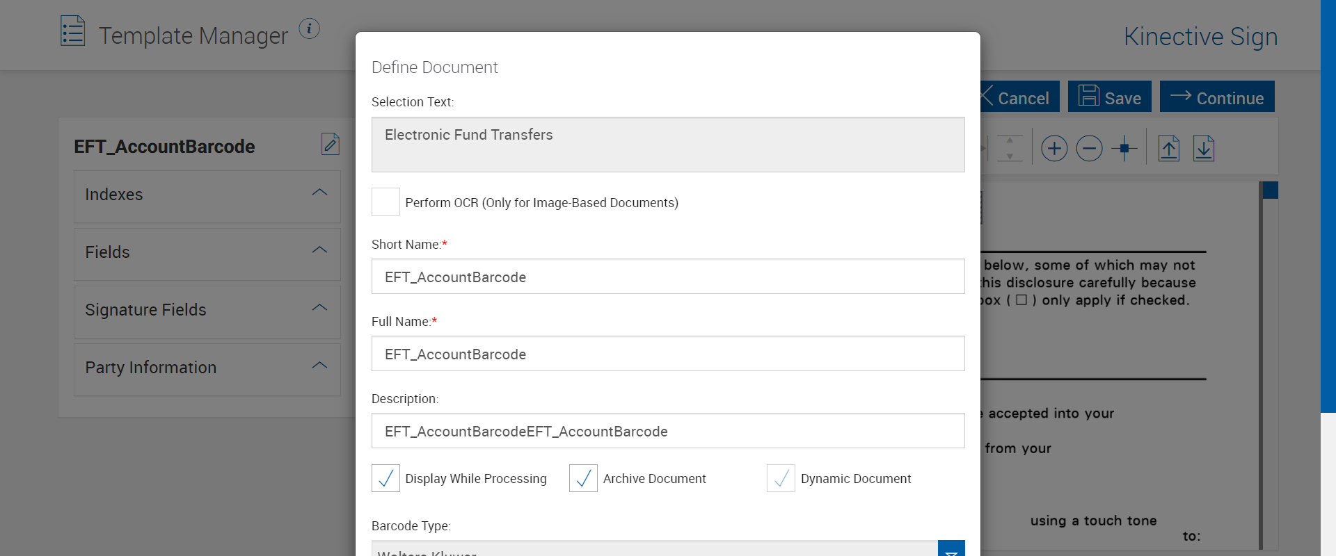Click the zoom out minus icon

(x=1089, y=148)
